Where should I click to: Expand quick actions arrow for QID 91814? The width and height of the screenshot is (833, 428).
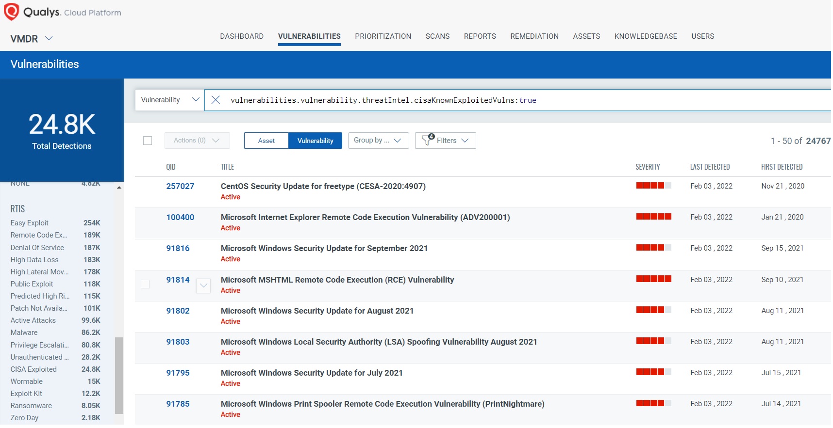point(203,286)
